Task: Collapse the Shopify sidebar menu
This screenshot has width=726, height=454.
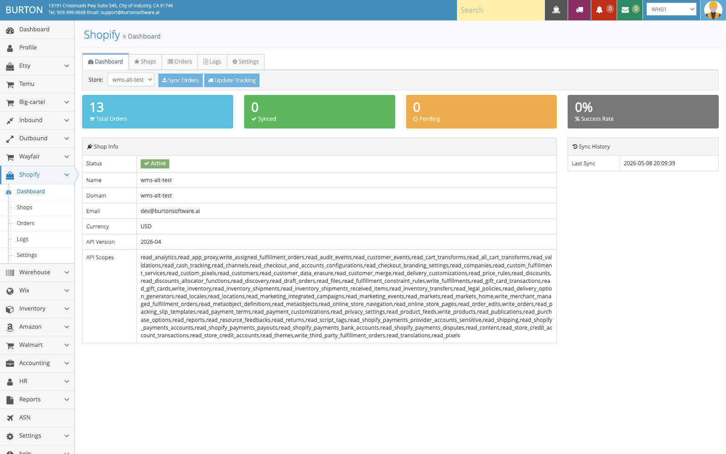Action: click(x=37, y=175)
